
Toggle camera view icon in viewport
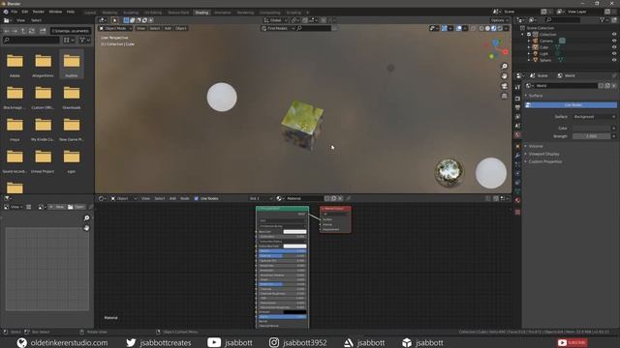point(504,86)
